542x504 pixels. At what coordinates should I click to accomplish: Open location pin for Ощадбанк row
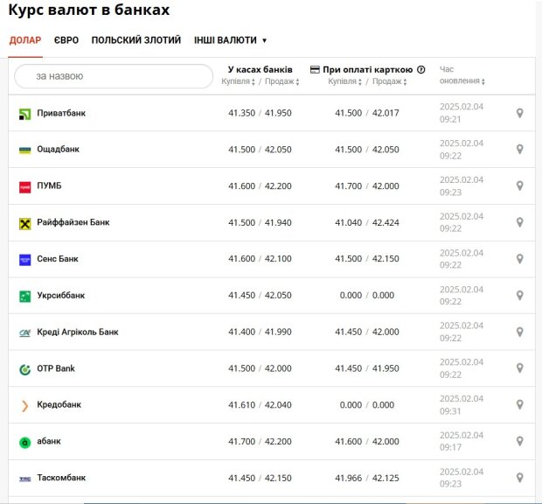[x=519, y=150]
